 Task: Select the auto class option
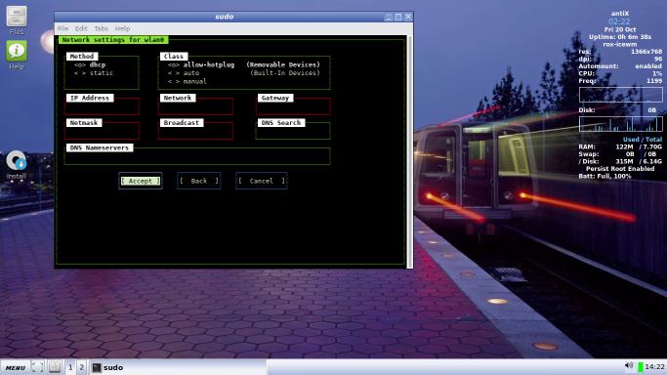click(x=184, y=73)
